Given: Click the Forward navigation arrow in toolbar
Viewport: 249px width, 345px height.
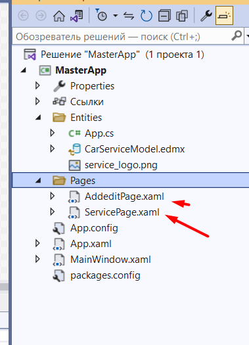Looking at the screenshot, I should [41, 16].
